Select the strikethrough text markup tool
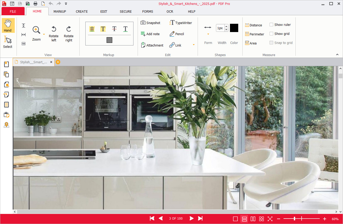The height and width of the screenshot is (224, 343). tap(114, 29)
